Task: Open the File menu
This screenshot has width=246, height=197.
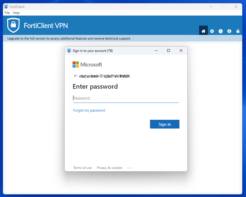Action: click(7, 13)
